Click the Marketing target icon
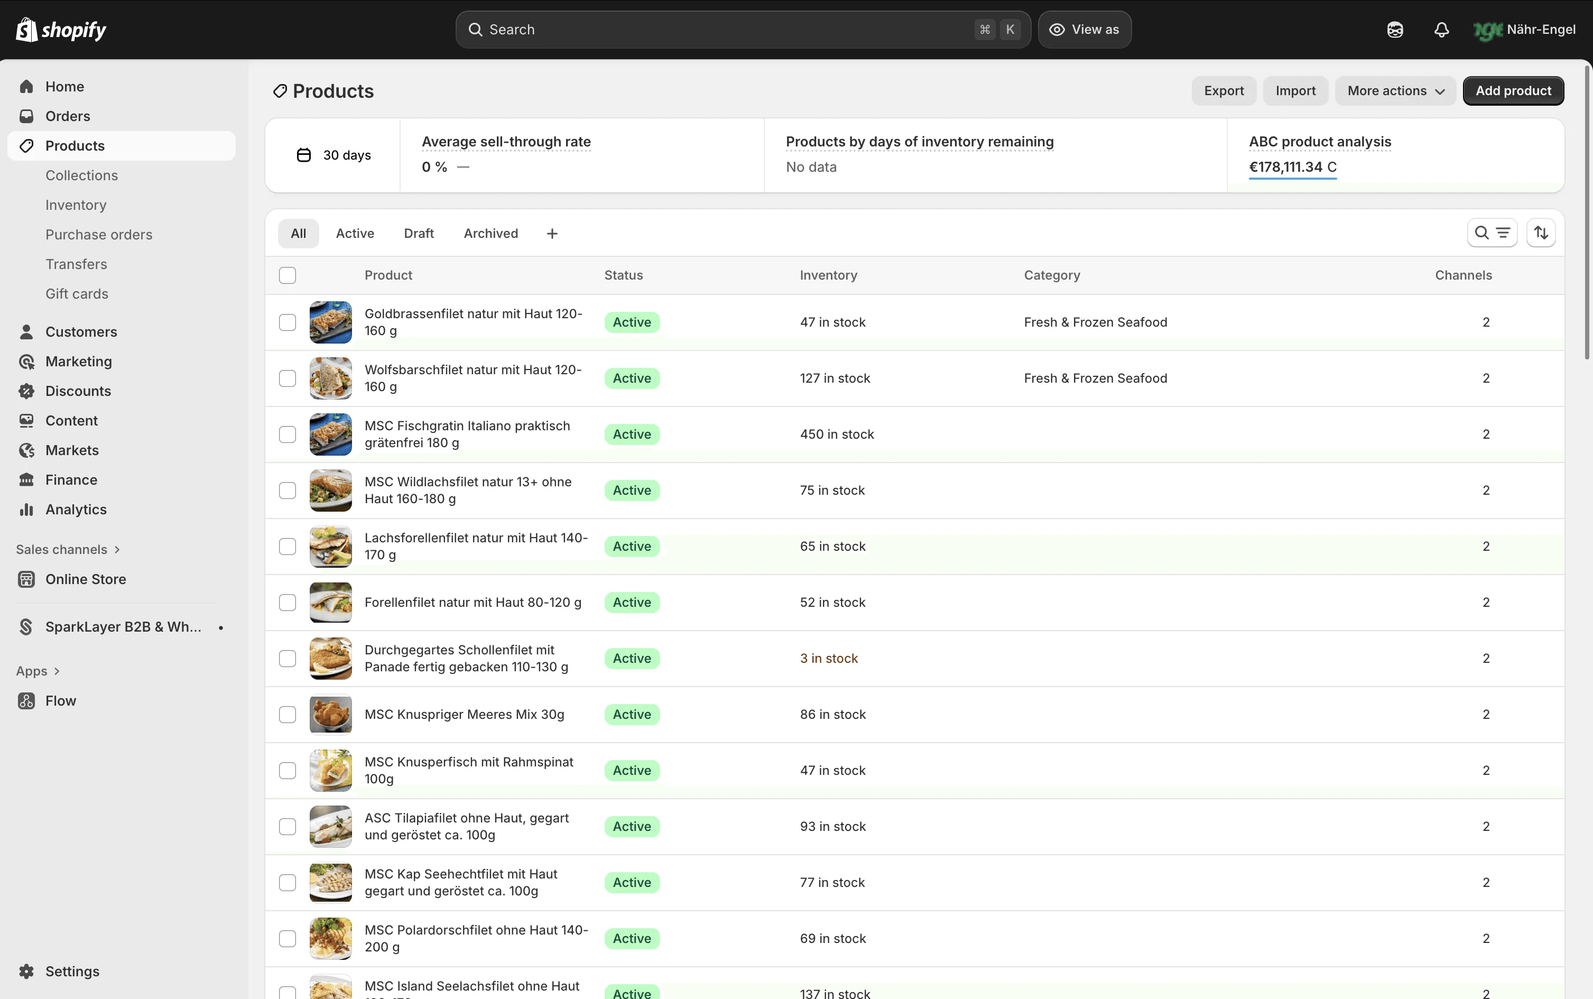The height and width of the screenshot is (999, 1593). click(26, 362)
